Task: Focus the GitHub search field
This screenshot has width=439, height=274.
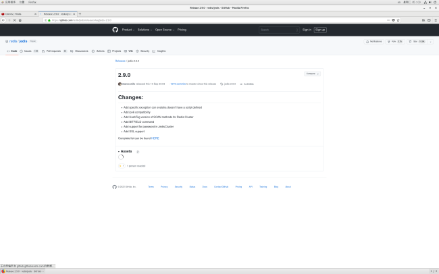Action: (279, 30)
